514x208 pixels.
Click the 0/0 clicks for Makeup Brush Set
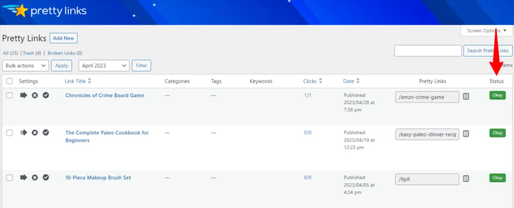(308, 177)
